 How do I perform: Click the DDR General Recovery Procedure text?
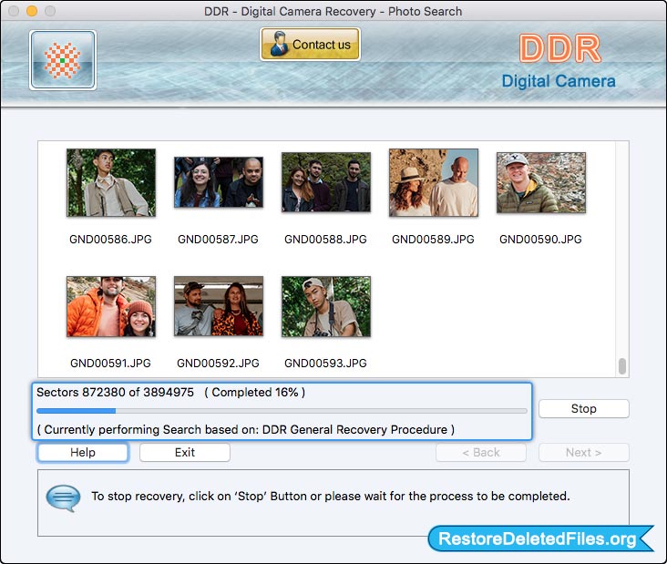pyautogui.click(x=354, y=429)
